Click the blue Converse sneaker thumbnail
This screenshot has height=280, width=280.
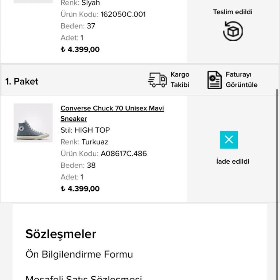pos(33,123)
